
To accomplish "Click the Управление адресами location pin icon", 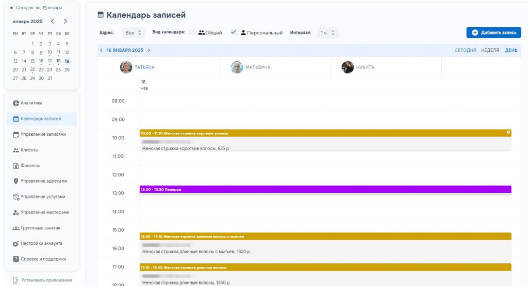I will [x=16, y=181].
